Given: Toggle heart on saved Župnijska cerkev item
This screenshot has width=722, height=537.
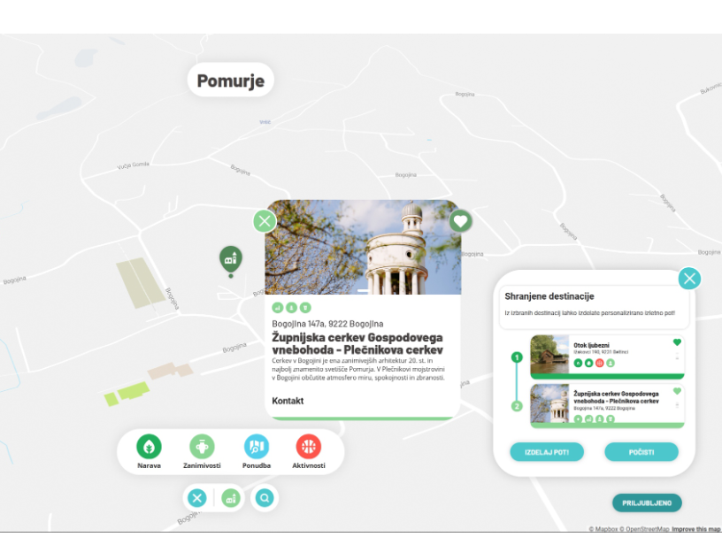Looking at the screenshot, I should pyautogui.click(x=677, y=391).
